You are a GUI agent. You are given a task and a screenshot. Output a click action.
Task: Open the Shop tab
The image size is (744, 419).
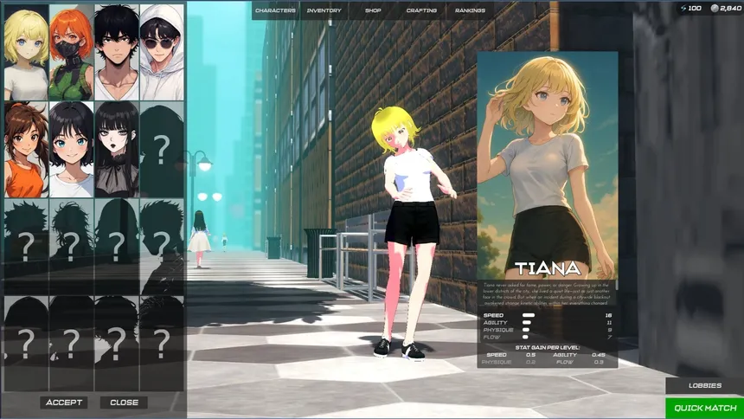click(373, 10)
